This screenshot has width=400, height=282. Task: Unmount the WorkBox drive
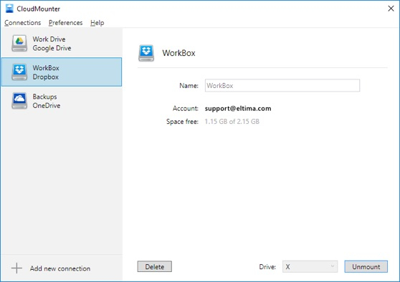366,266
